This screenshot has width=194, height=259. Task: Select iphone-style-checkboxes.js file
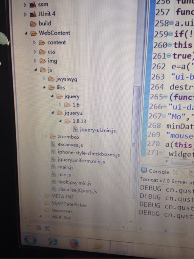pos(89,153)
